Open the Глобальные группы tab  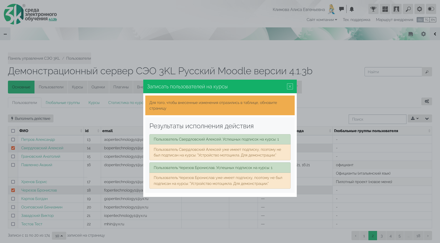63,103
